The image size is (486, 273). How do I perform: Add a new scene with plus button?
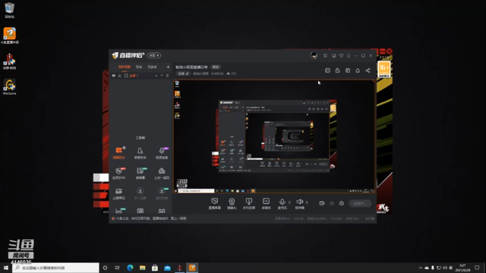click(168, 67)
